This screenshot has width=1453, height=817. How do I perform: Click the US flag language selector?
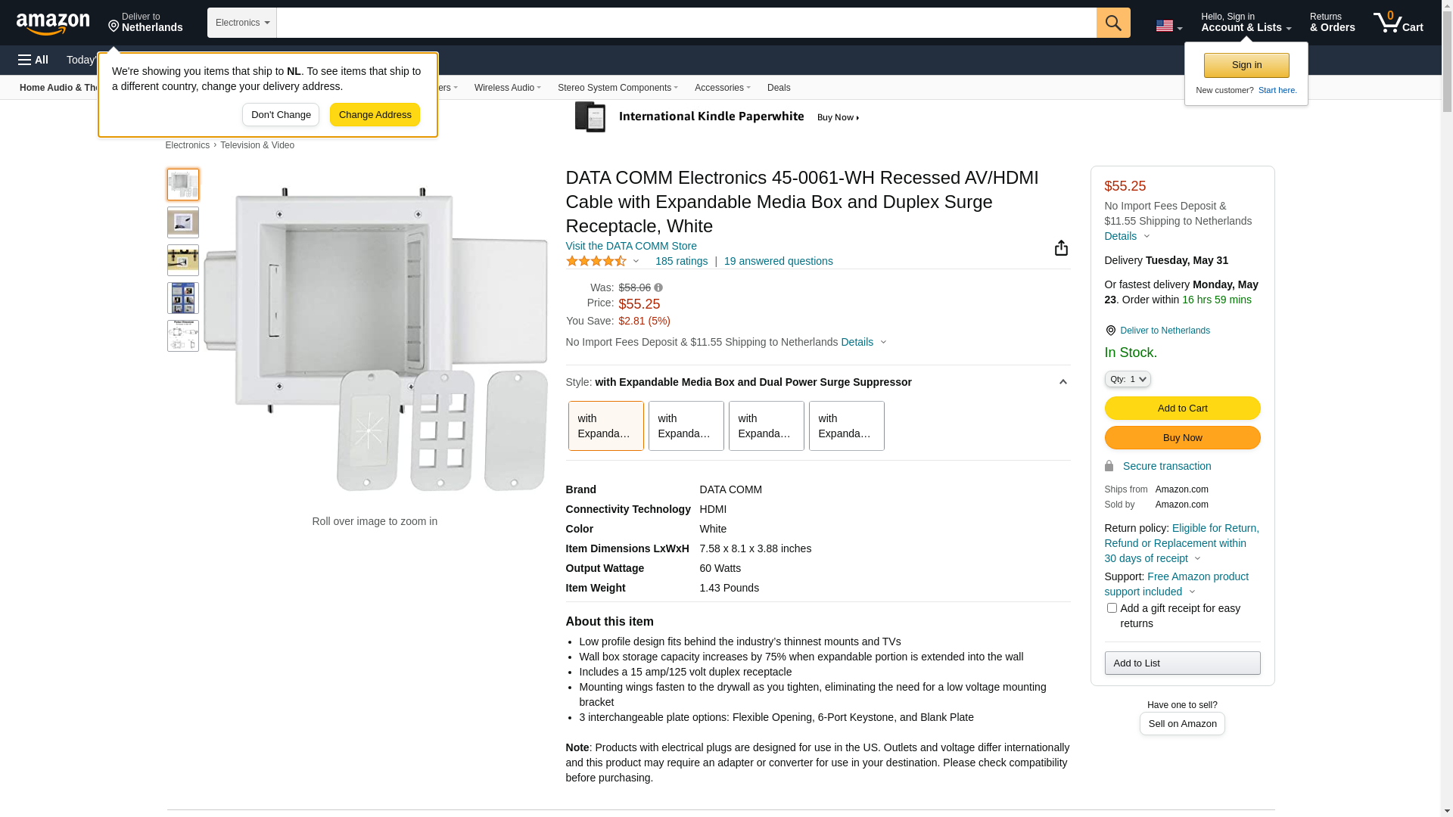pyautogui.click(x=1168, y=26)
